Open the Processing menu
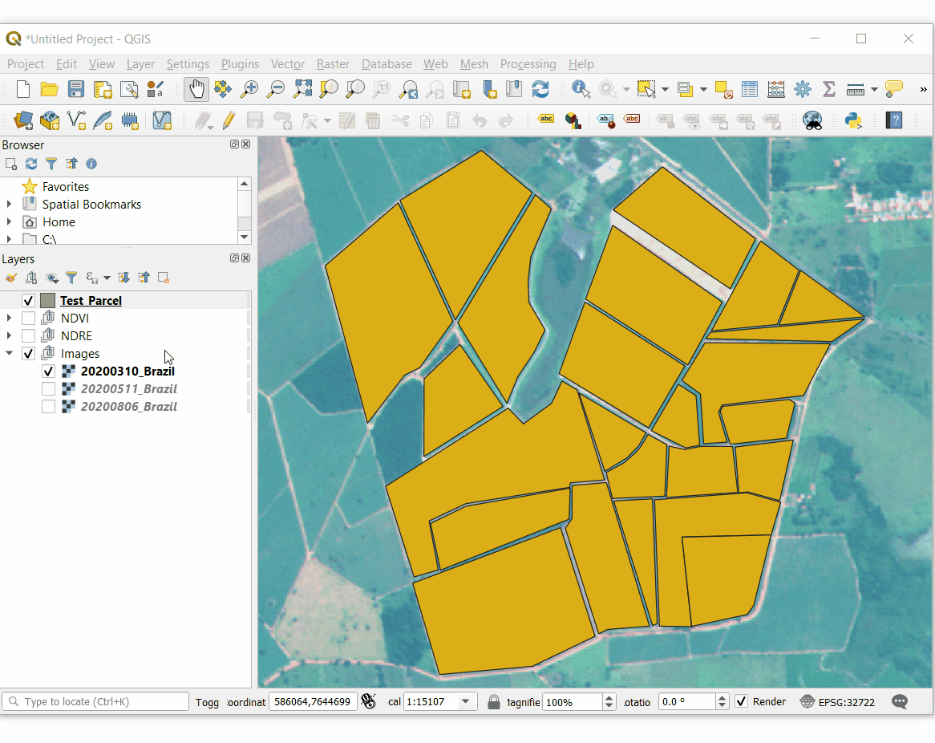This screenshot has width=935, height=743. (528, 64)
